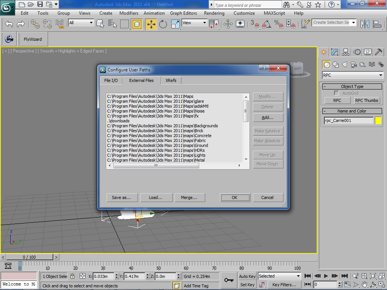The width and height of the screenshot is (387, 290).
Task: Toggle keyboard shortcut override icon
Action: click(240, 24)
